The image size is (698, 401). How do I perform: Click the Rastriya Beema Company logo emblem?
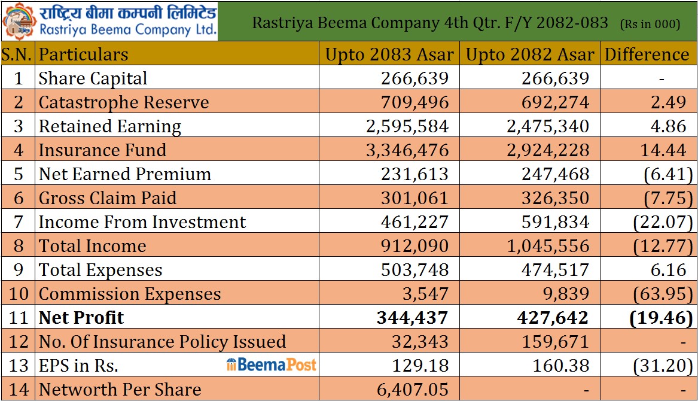pos(19,21)
